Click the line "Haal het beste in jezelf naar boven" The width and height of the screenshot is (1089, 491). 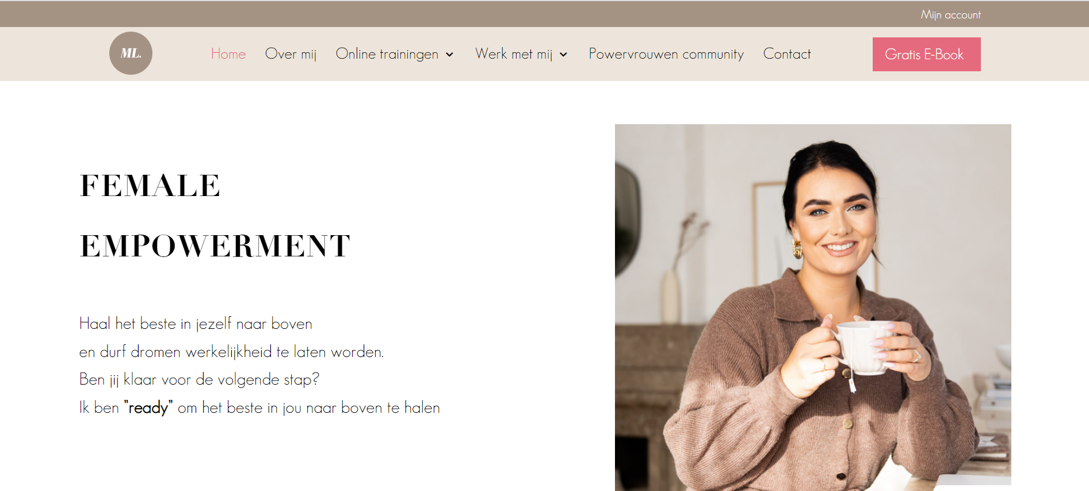(x=196, y=324)
